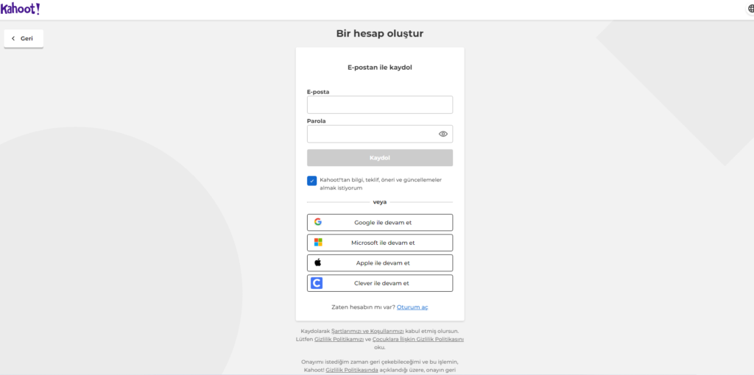Open the Gizlilik Politikamızı link

pyautogui.click(x=339, y=339)
